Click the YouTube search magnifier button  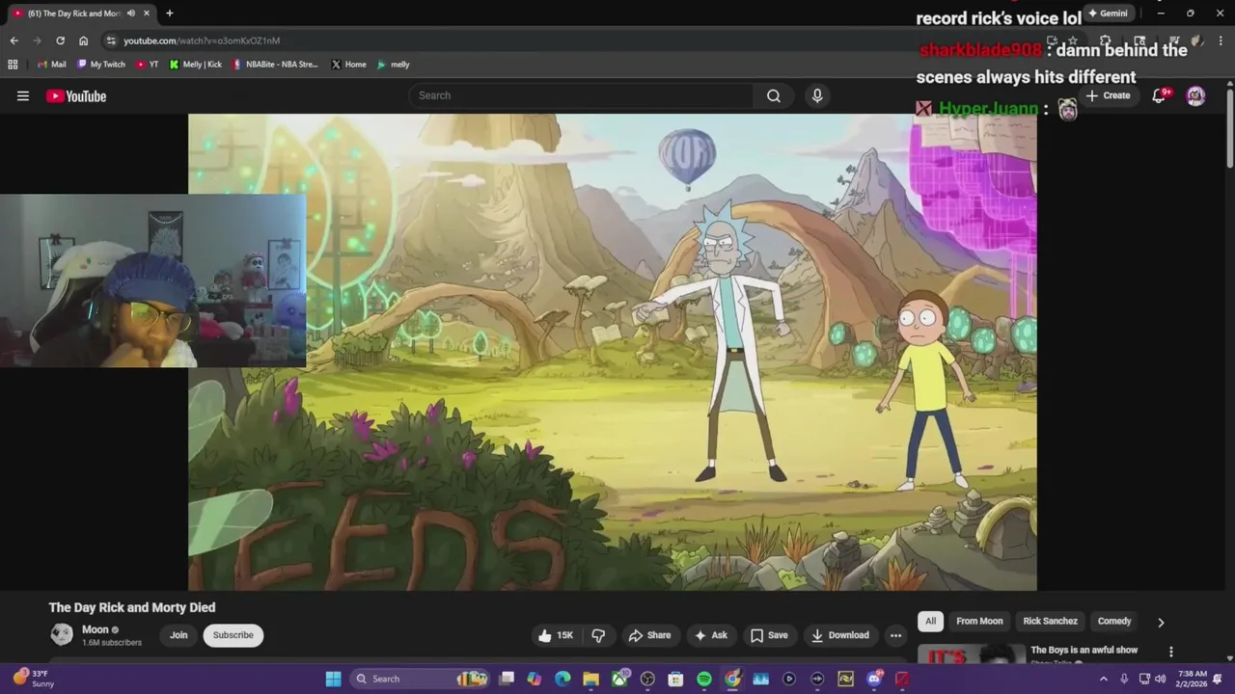774,95
